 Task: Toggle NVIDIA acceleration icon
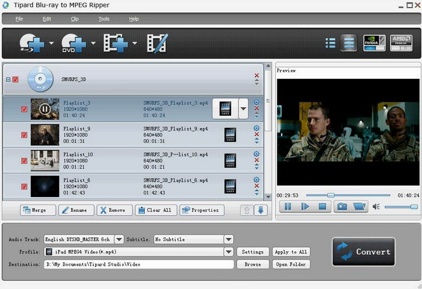pyautogui.click(x=374, y=43)
